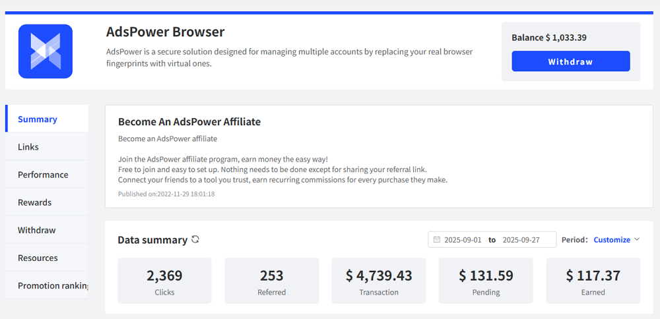The height and width of the screenshot is (319, 660).
Task: Open the Become An AdsPower Affiliate announcement
Action: click(x=189, y=122)
